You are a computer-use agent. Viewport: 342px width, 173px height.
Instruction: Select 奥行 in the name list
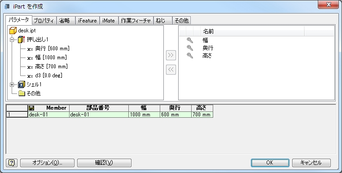(208, 48)
